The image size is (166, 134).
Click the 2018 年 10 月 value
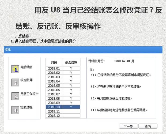click(x=124, y=61)
